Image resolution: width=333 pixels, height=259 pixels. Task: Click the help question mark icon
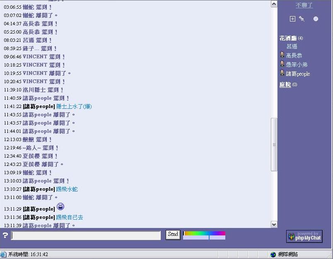coord(5,235)
